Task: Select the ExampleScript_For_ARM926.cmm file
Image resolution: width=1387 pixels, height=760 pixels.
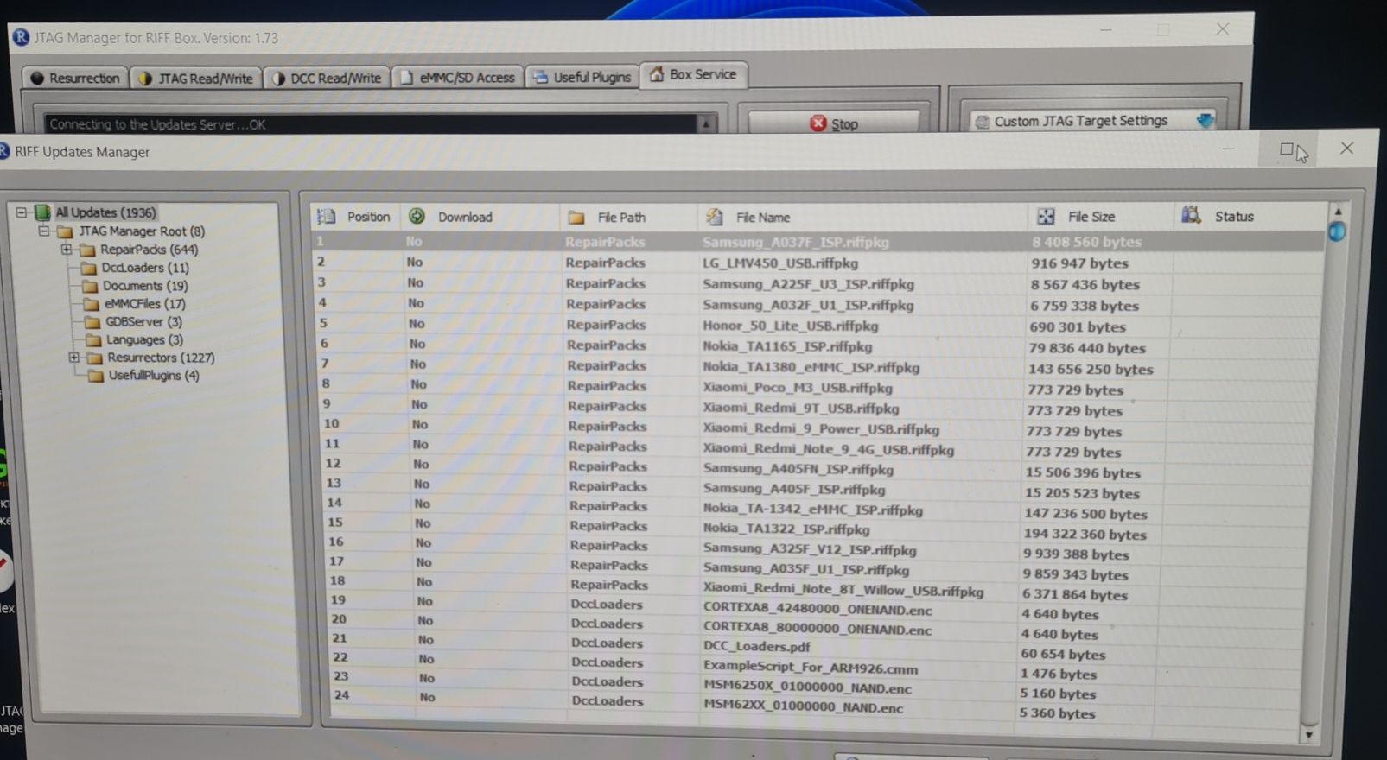Action: pos(811,668)
